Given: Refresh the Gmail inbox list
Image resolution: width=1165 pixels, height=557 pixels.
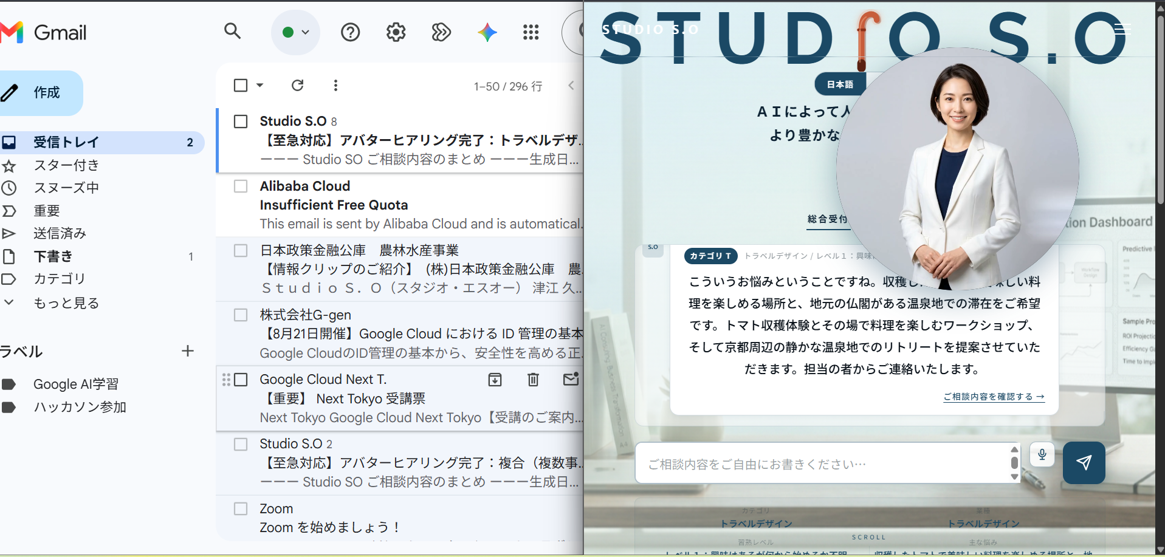Looking at the screenshot, I should tap(297, 86).
